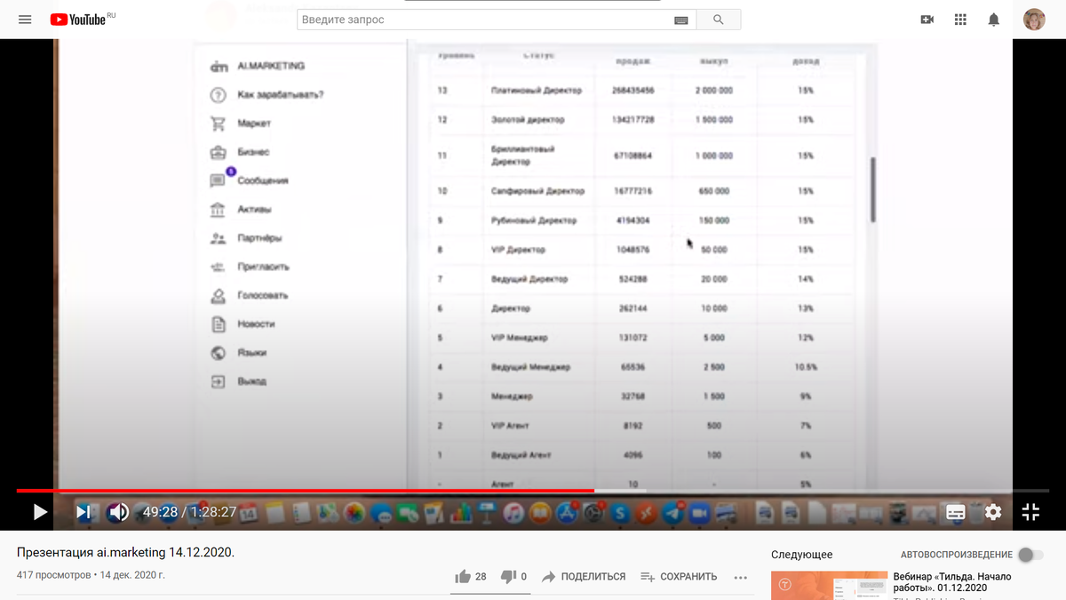Select the Голосовать menu item

coord(249,295)
